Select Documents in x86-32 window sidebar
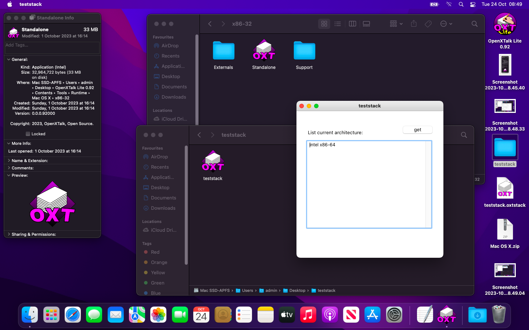This screenshot has height=330, width=529. 174,87
